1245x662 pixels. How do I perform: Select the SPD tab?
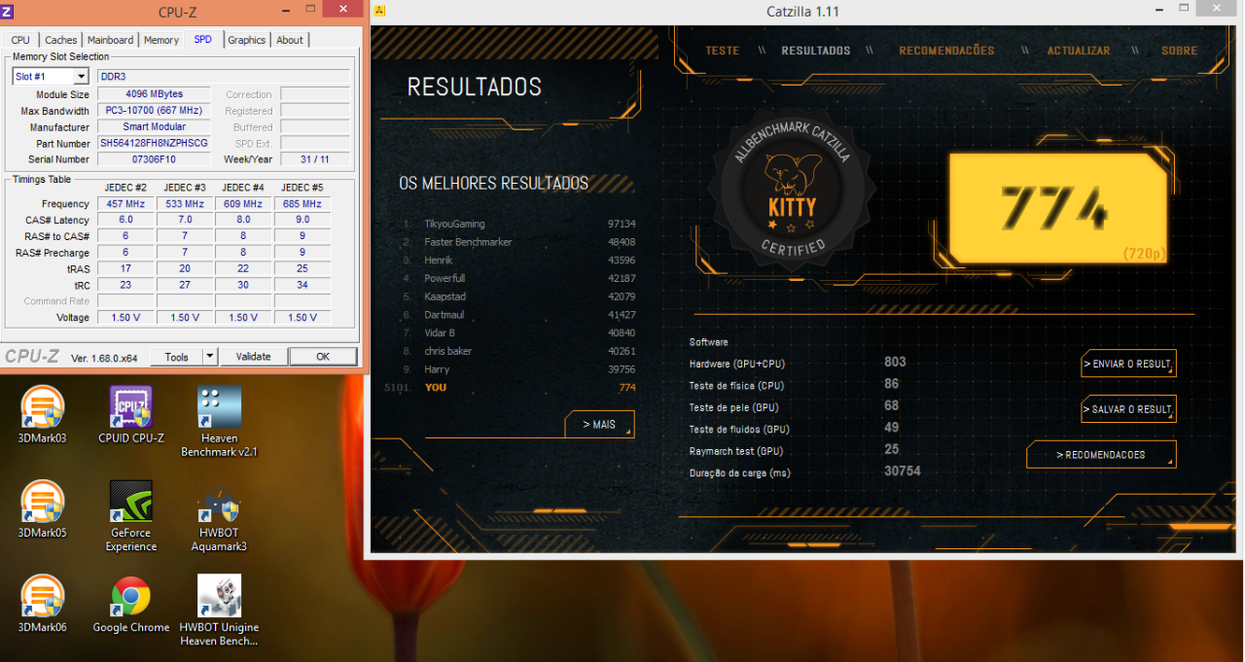pos(202,39)
